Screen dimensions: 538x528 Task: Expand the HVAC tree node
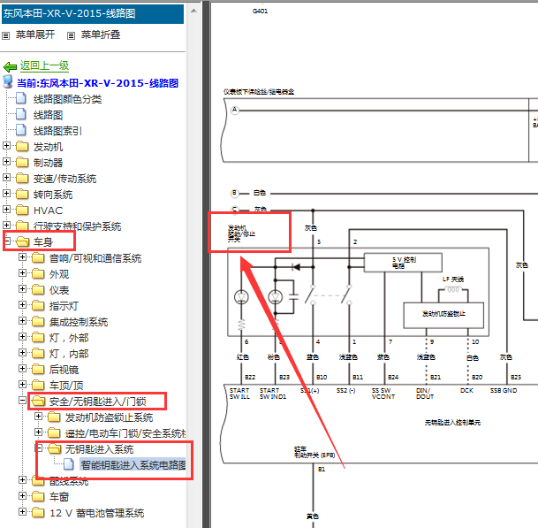(x=6, y=210)
